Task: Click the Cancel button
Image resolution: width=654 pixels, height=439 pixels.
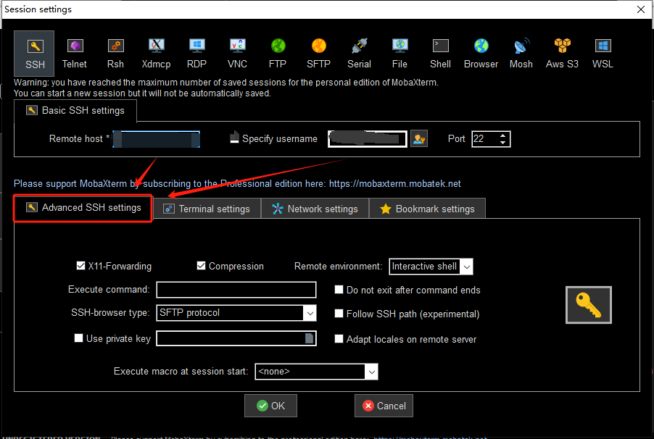Action: (384, 406)
